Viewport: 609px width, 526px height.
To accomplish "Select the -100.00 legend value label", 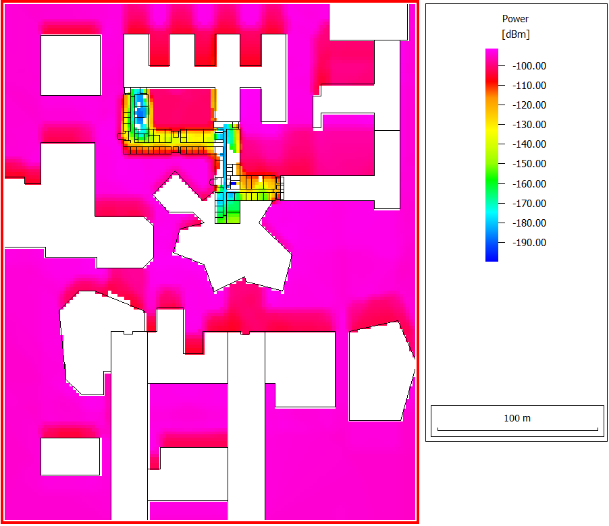I will 529,66.
